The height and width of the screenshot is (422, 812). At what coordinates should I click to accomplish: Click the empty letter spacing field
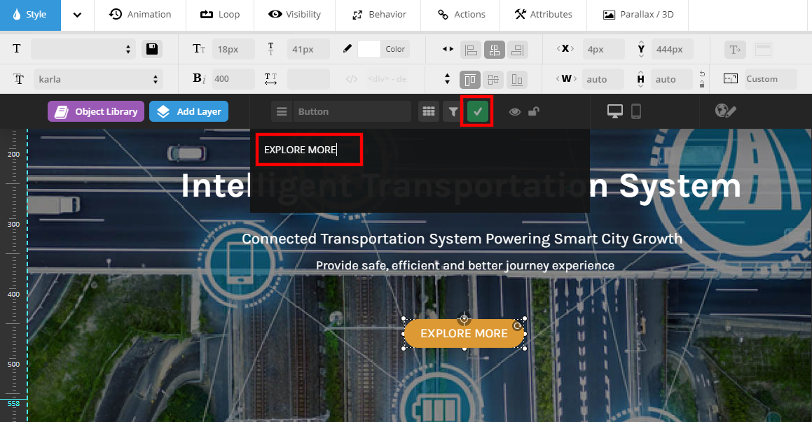[308, 79]
